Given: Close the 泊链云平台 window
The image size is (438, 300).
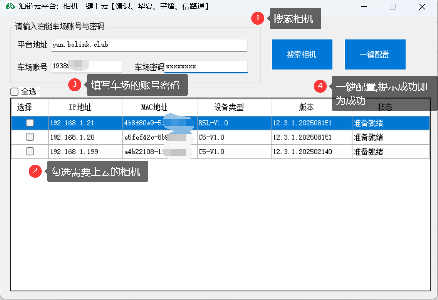Looking at the screenshot, I should click(x=422, y=7).
